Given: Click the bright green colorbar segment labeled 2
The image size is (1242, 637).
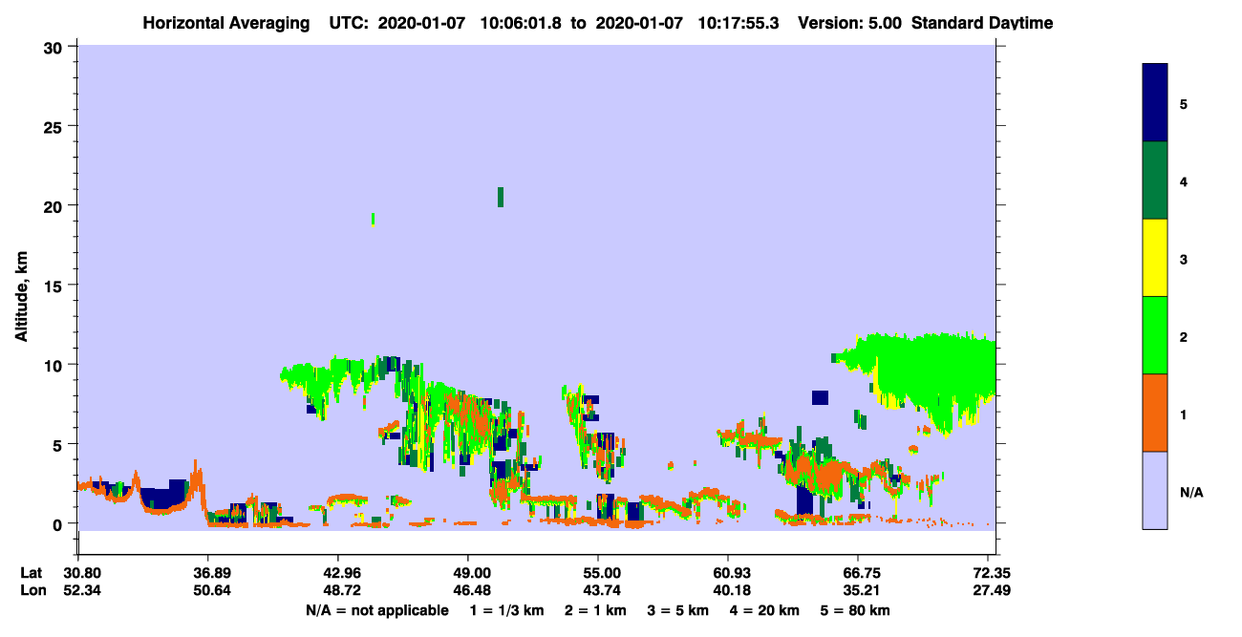Looking at the screenshot, I should click(1154, 335).
